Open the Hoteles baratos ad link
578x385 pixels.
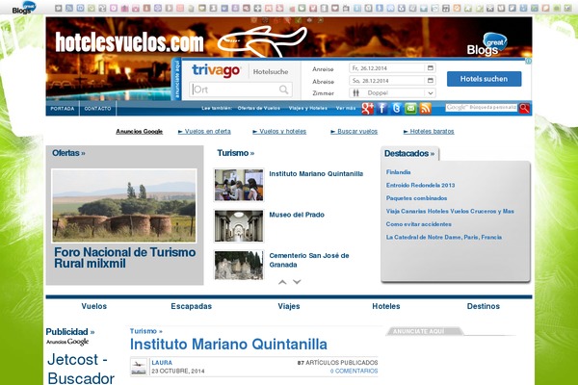point(429,131)
